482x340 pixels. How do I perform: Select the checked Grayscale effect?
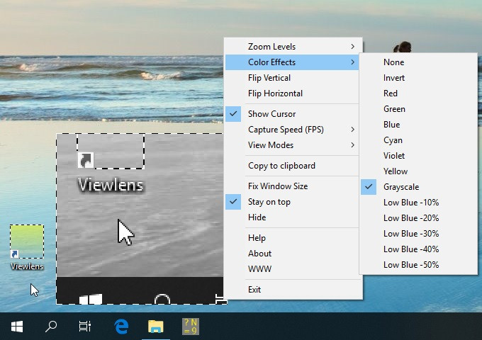(x=418, y=187)
